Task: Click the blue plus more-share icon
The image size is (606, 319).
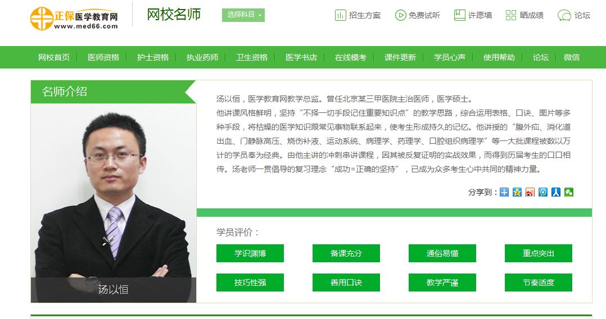Action: coord(504,192)
